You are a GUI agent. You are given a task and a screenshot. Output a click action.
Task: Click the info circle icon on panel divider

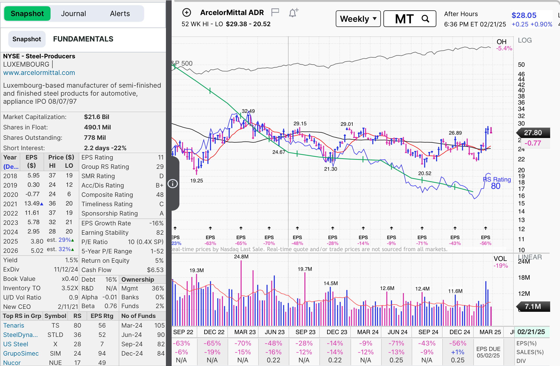[173, 184]
